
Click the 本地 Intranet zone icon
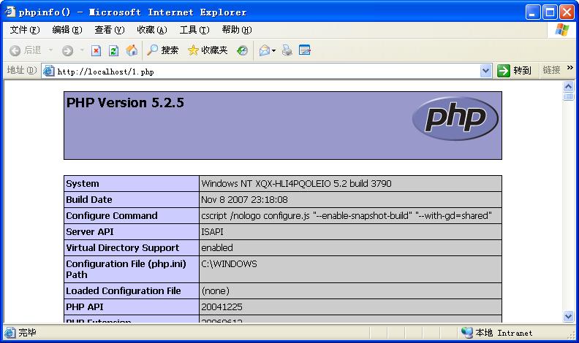coord(466,333)
